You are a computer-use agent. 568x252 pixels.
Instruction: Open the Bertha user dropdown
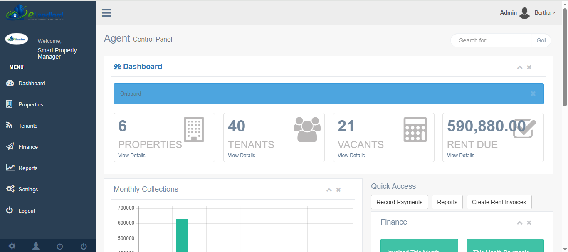coord(545,13)
